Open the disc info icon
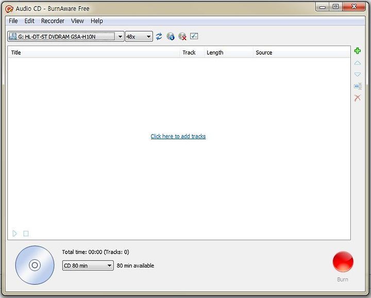 (171, 37)
